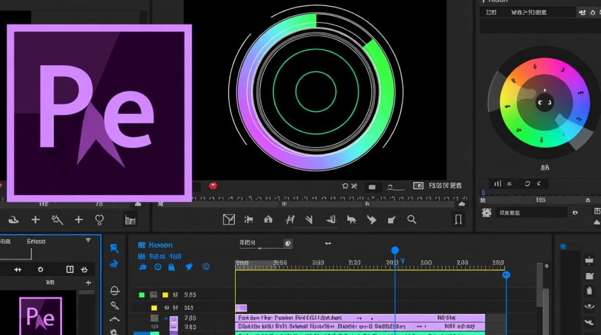Click the search field in the color panel
601x335 pixels.
click(x=531, y=213)
